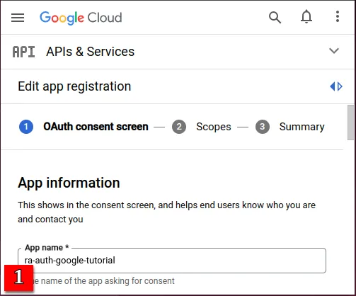Click the APIs & Services title
The width and height of the screenshot is (356, 296).
click(x=90, y=52)
